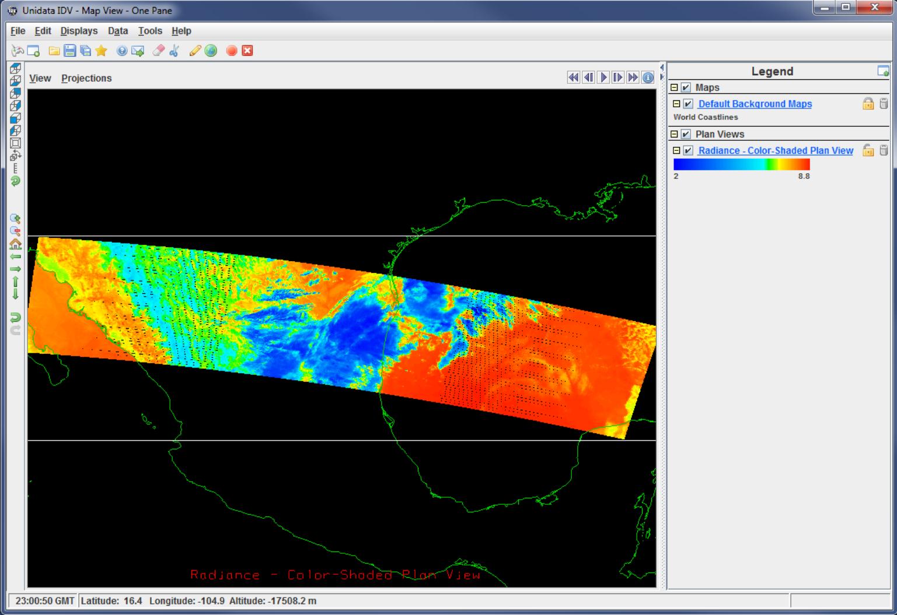Click the Radiance color bar

click(x=742, y=164)
